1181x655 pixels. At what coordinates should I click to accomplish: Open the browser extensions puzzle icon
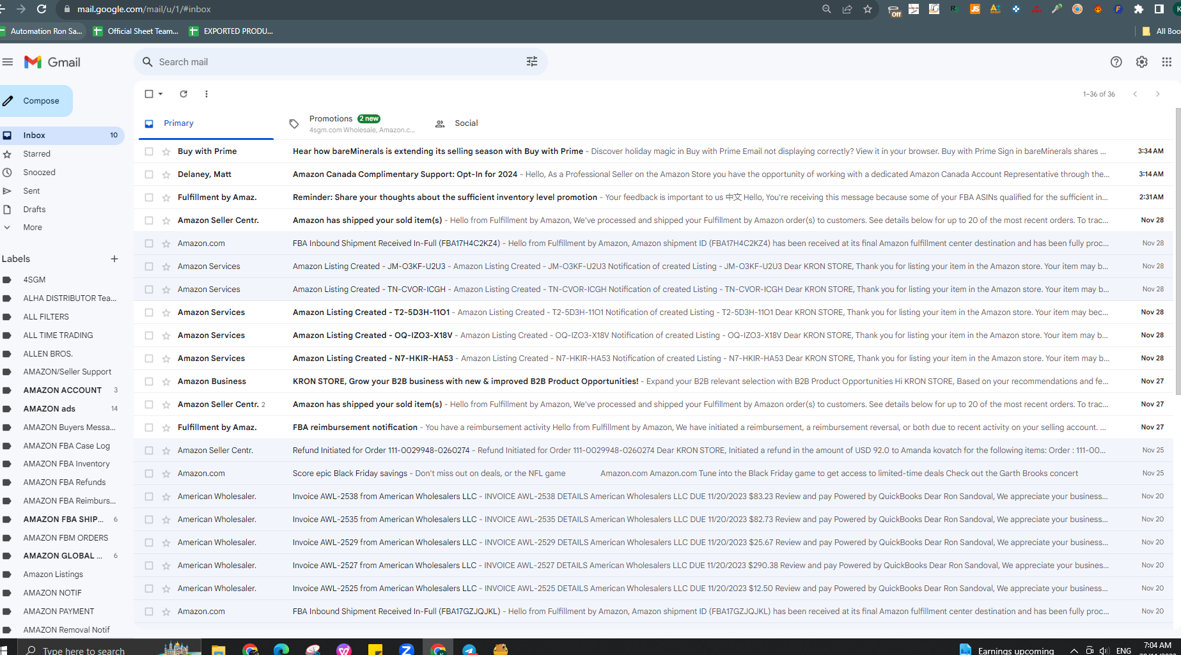click(x=1139, y=9)
